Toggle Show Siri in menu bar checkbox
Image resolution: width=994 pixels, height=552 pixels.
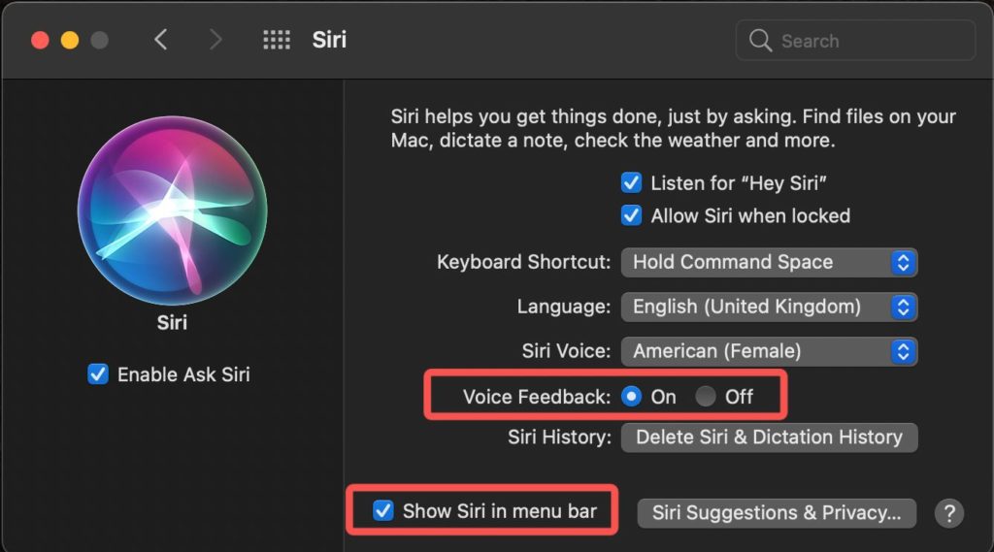(x=382, y=510)
